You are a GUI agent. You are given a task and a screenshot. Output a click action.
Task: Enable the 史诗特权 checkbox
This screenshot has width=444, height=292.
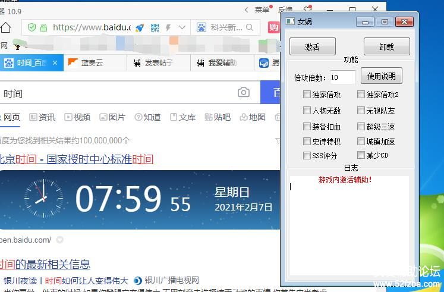coord(307,141)
